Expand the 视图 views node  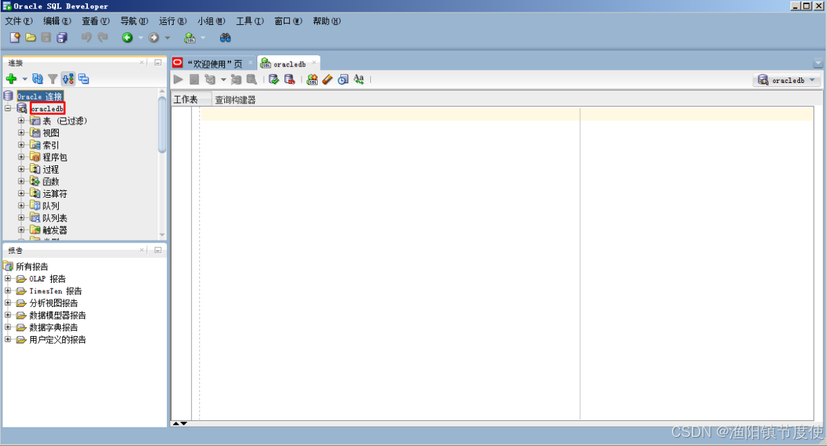[21, 132]
